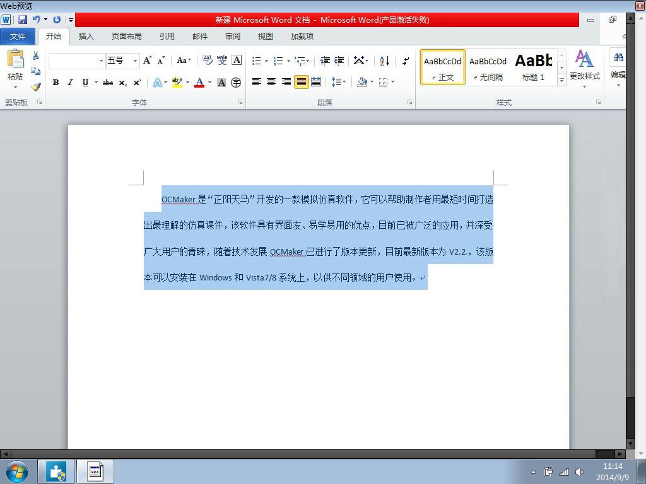Apply character border icon
Image resolution: width=646 pixels, height=484 pixels.
click(237, 60)
